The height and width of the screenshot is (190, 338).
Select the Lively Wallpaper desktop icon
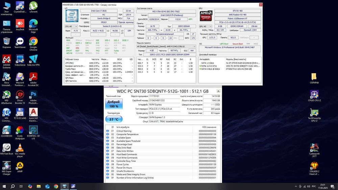click(x=20, y=133)
